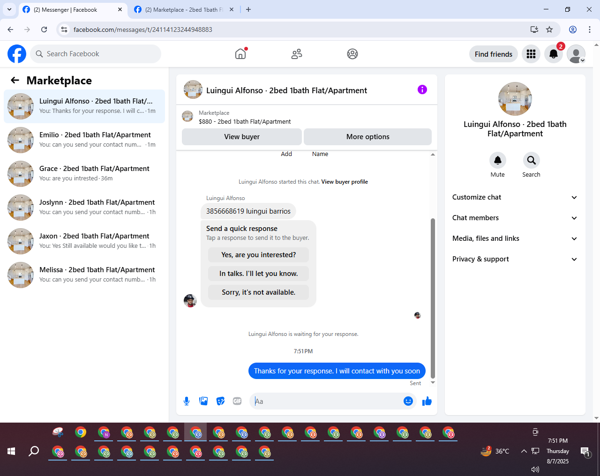Expand Privacy & support section

pos(515,259)
